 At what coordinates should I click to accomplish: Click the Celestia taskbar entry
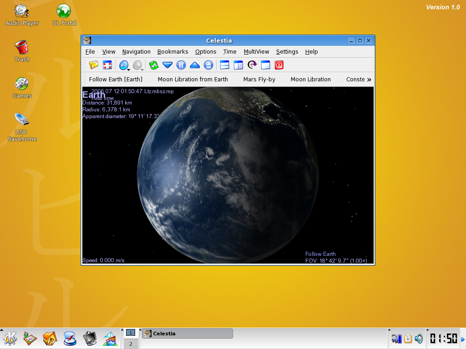click(187, 334)
